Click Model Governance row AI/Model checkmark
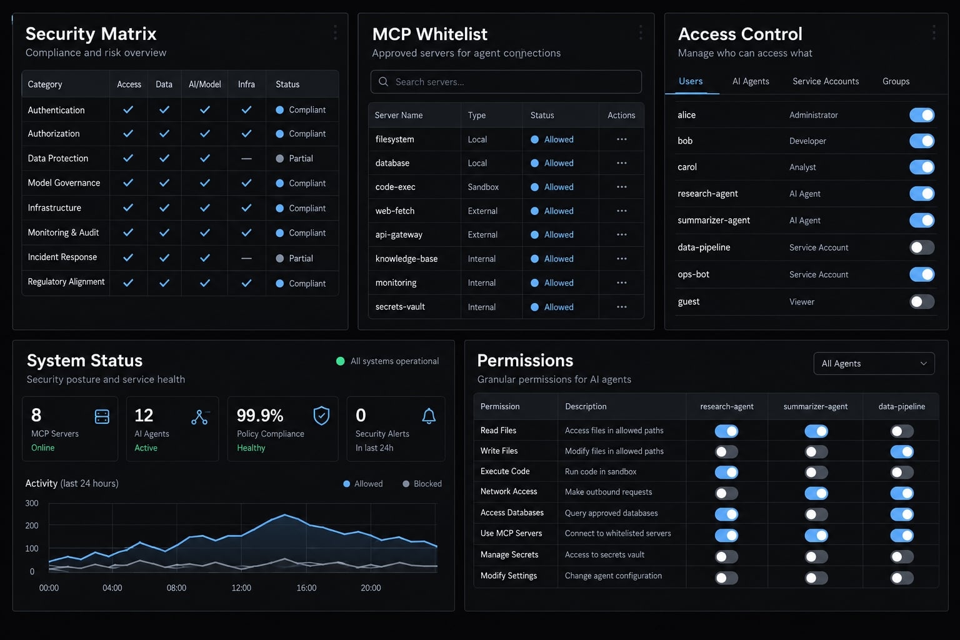Screen dimensions: 960x640 coord(204,183)
